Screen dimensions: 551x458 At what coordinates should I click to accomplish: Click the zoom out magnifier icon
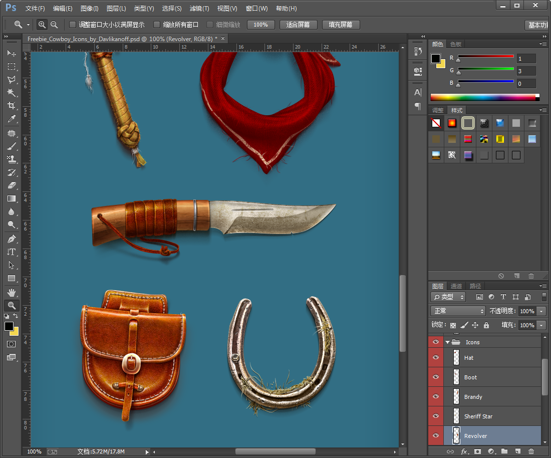point(54,25)
